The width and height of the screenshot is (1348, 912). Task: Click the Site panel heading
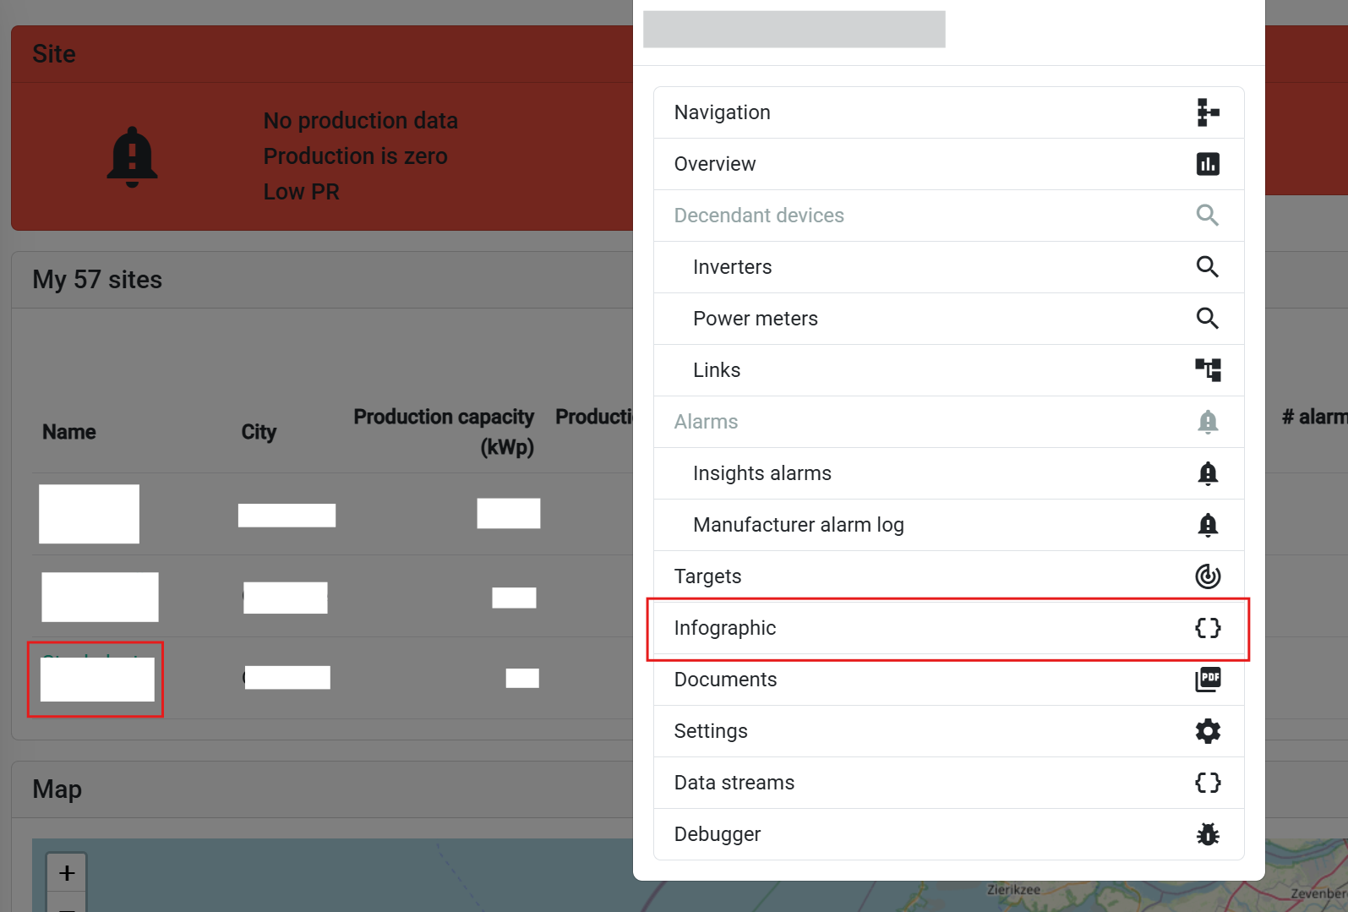pyautogui.click(x=54, y=54)
